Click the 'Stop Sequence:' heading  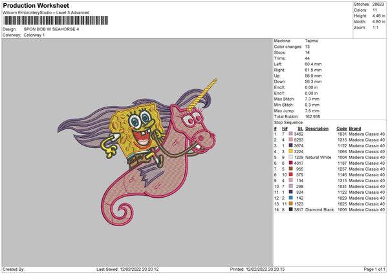pyautogui.click(x=288, y=122)
